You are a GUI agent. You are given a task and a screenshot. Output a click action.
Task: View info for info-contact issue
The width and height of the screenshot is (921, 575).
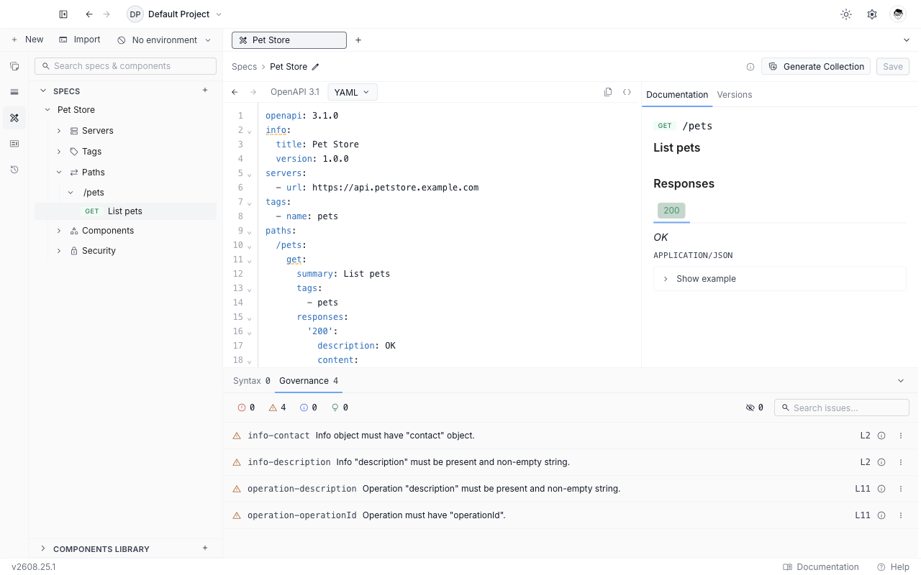click(x=881, y=436)
